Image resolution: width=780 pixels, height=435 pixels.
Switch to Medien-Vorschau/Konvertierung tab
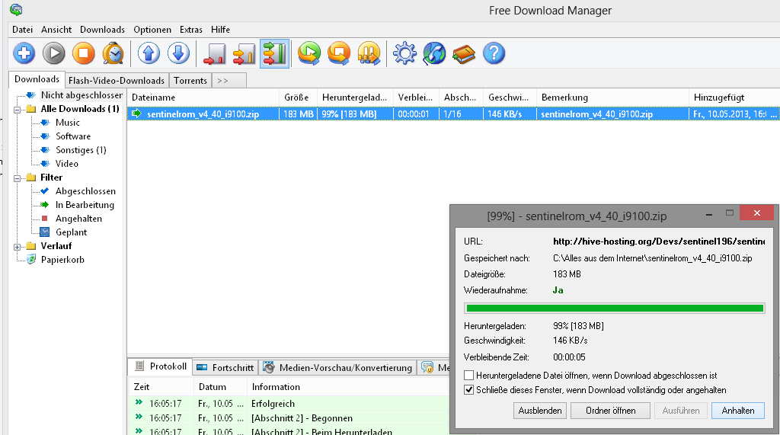[x=337, y=367]
